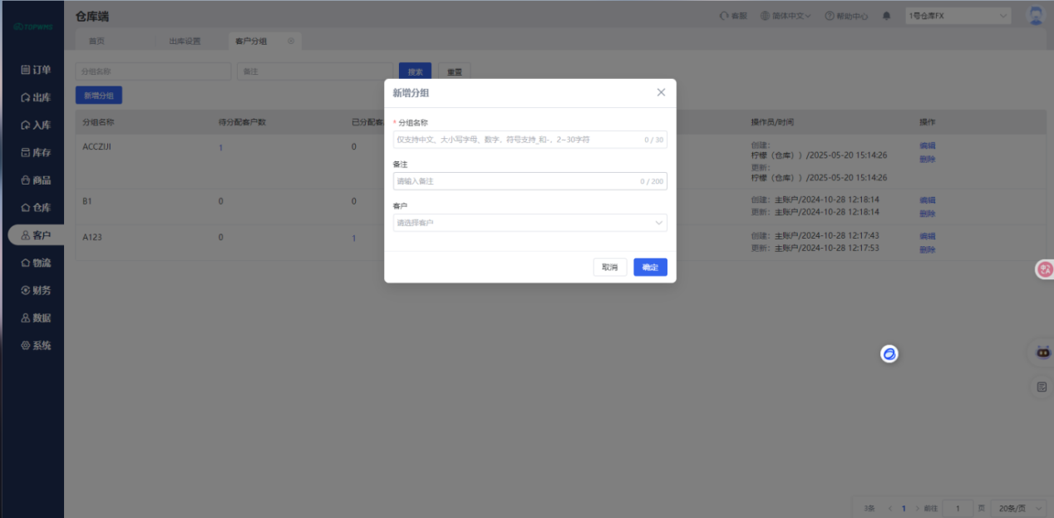Image resolution: width=1054 pixels, height=518 pixels.
Task: Open the floating robot assistant icon
Action: click(x=1042, y=352)
